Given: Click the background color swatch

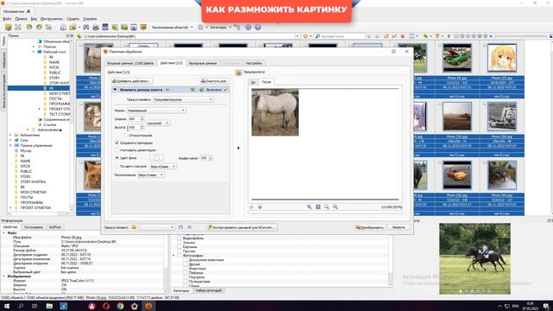Looking at the screenshot, I should coord(156,158).
